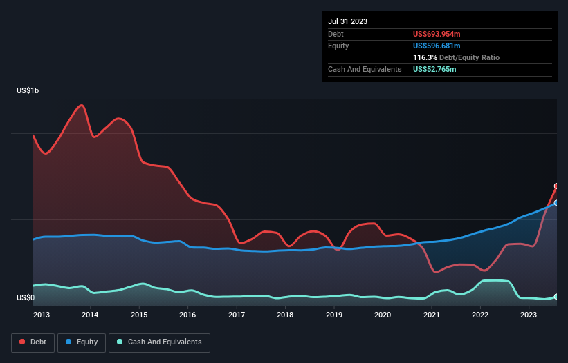Screen dimensions: 568x363
Task: Click the US$1b y-axis label
Action: pyautogui.click(x=28, y=90)
